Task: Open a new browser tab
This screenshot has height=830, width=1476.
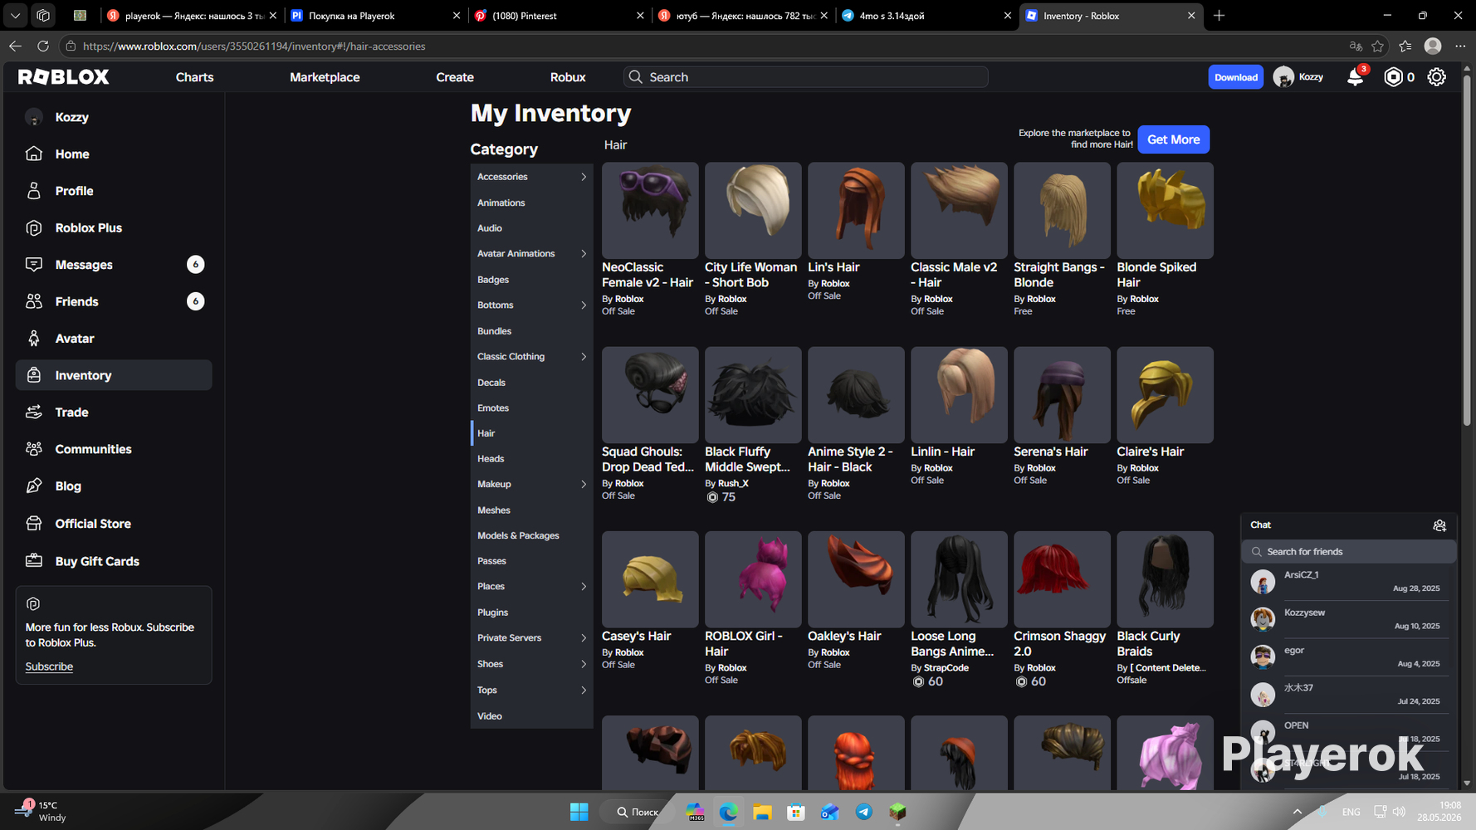Action: tap(1219, 16)
